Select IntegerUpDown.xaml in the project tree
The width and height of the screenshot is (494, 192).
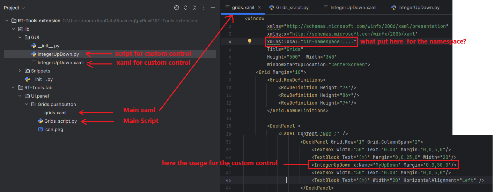click(x=60, y=62)
